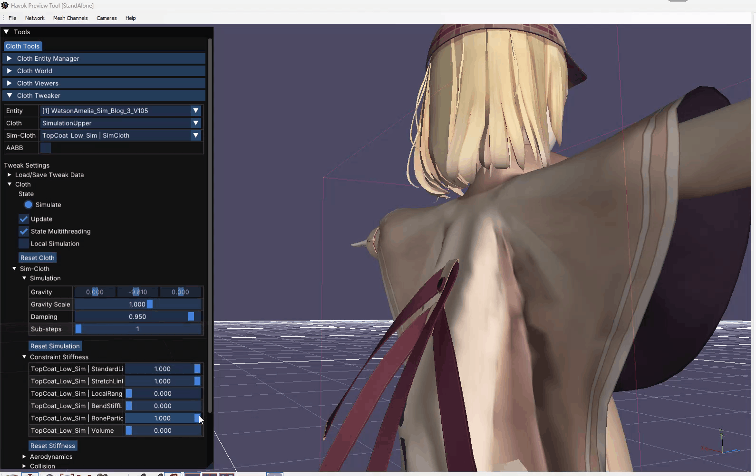Expand the Cloth Viewers section
Viewport: 756px width, 476px height.
104,83
